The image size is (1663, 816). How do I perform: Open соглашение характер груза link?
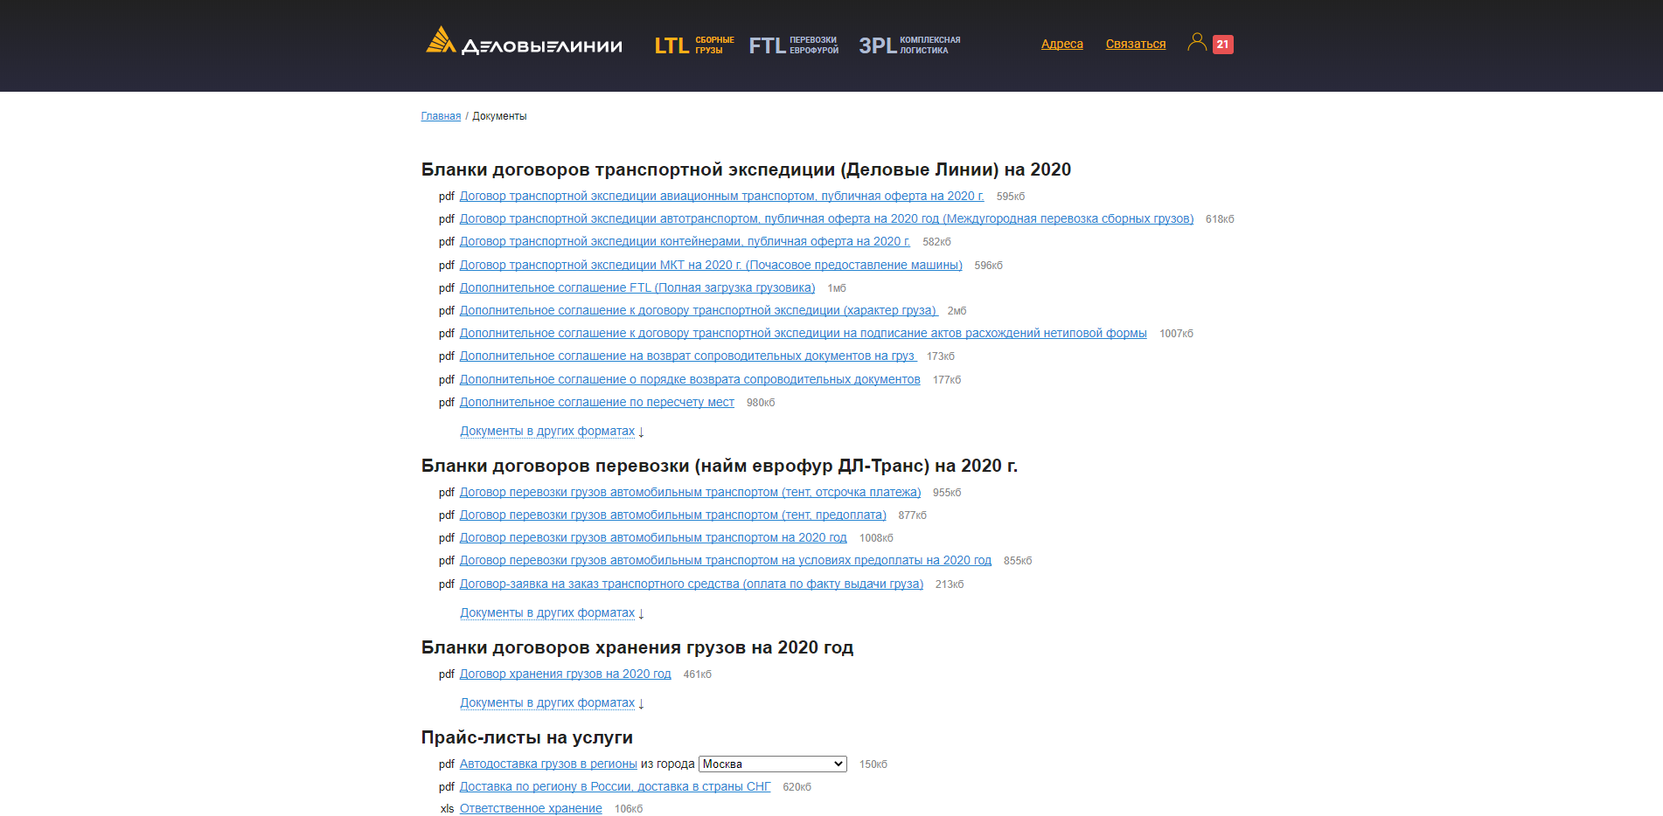(698, 310)
